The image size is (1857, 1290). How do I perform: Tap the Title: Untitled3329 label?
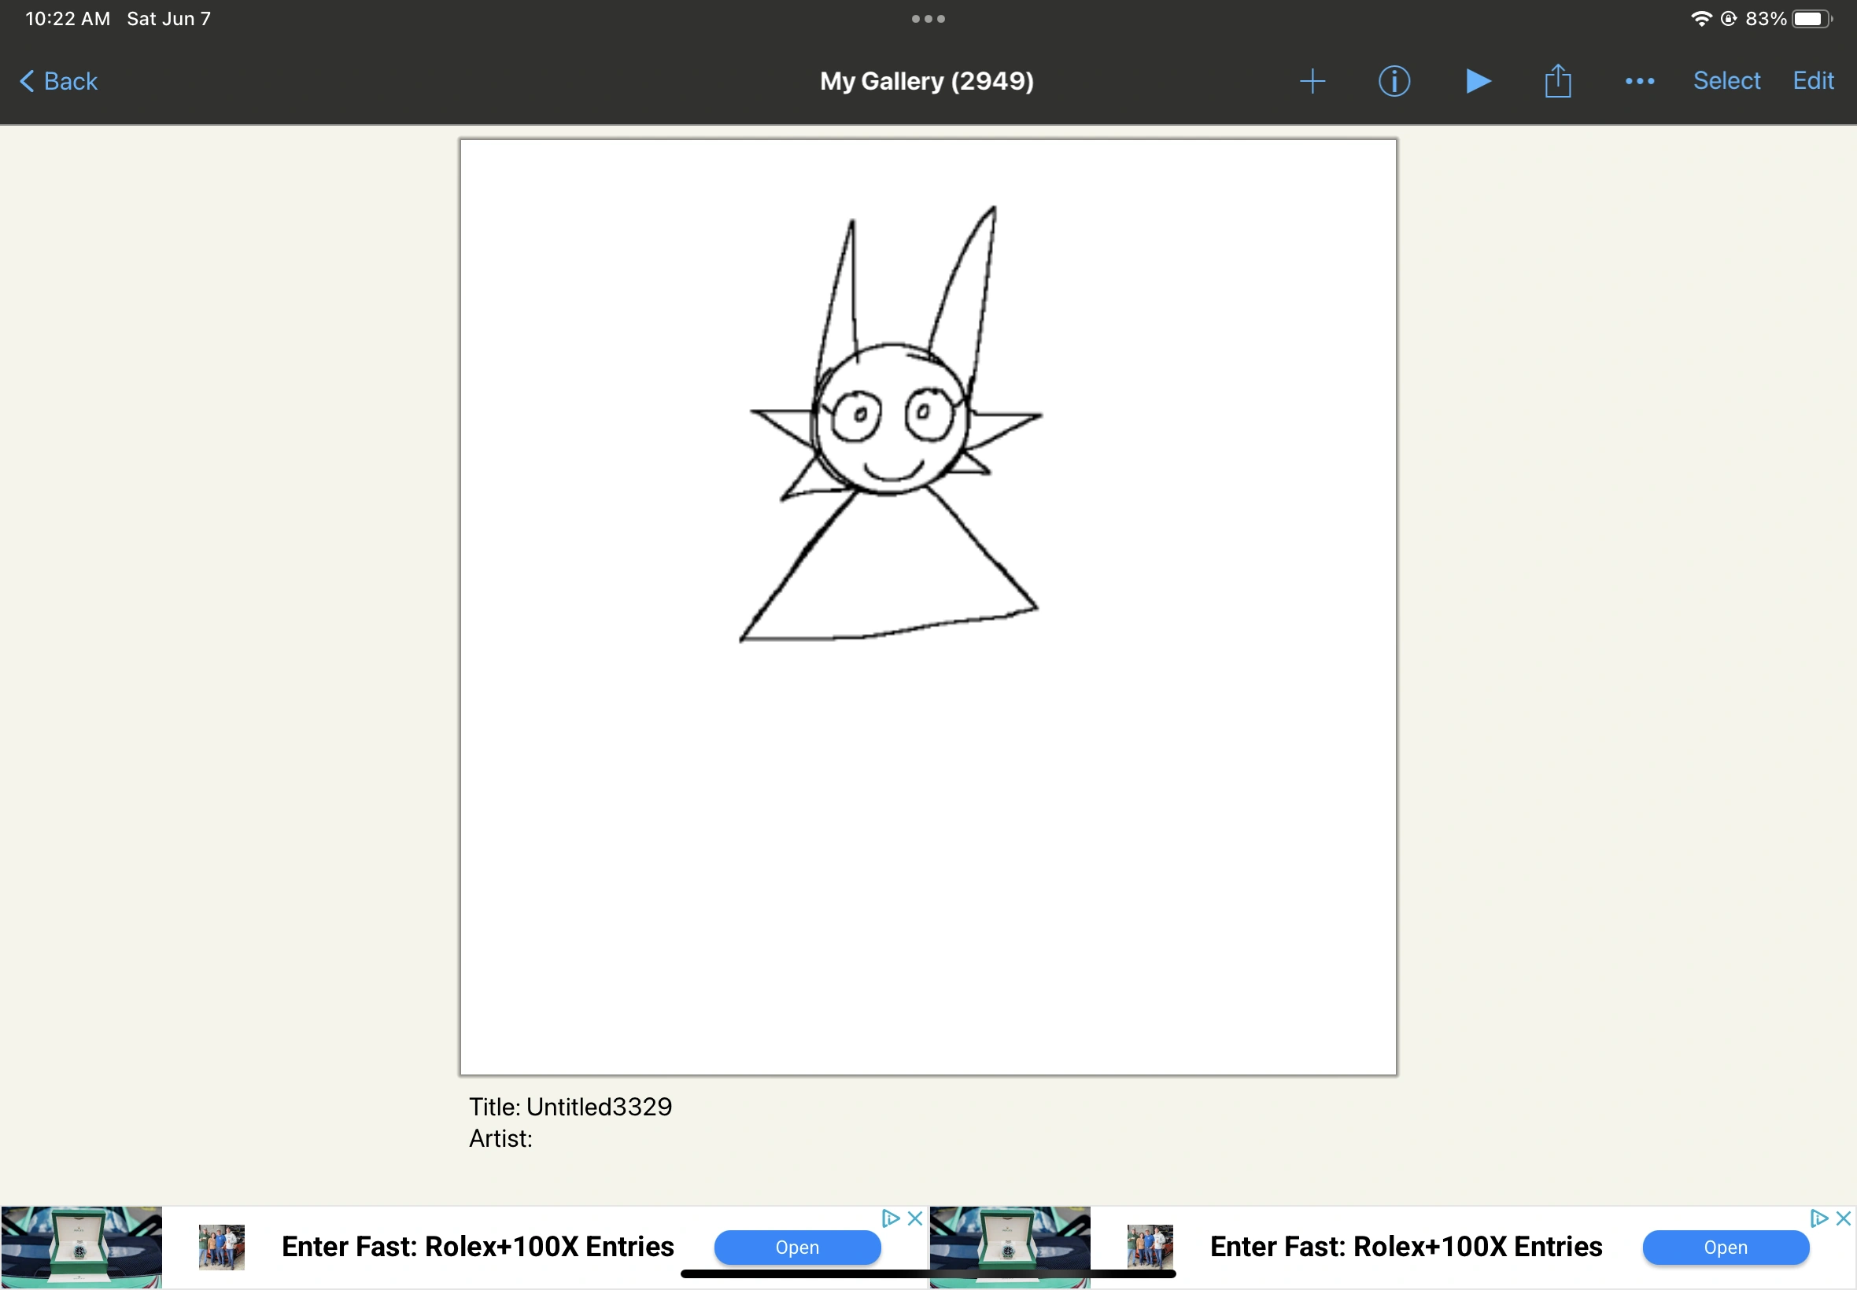click(570, 1107)
